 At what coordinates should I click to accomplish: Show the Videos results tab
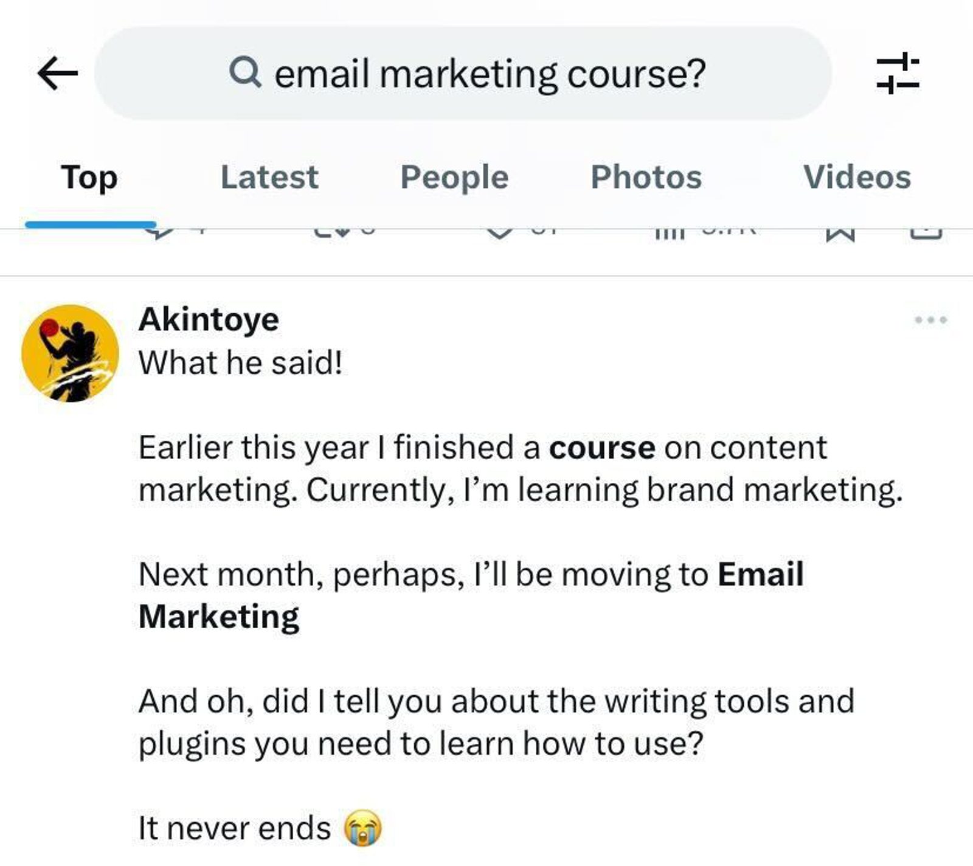click(856, 178)
